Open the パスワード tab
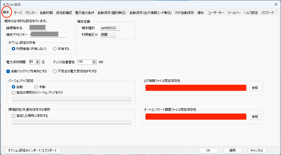Image resolution: width=281 pixels, height=155 pixels. click(x=267, y=12)
